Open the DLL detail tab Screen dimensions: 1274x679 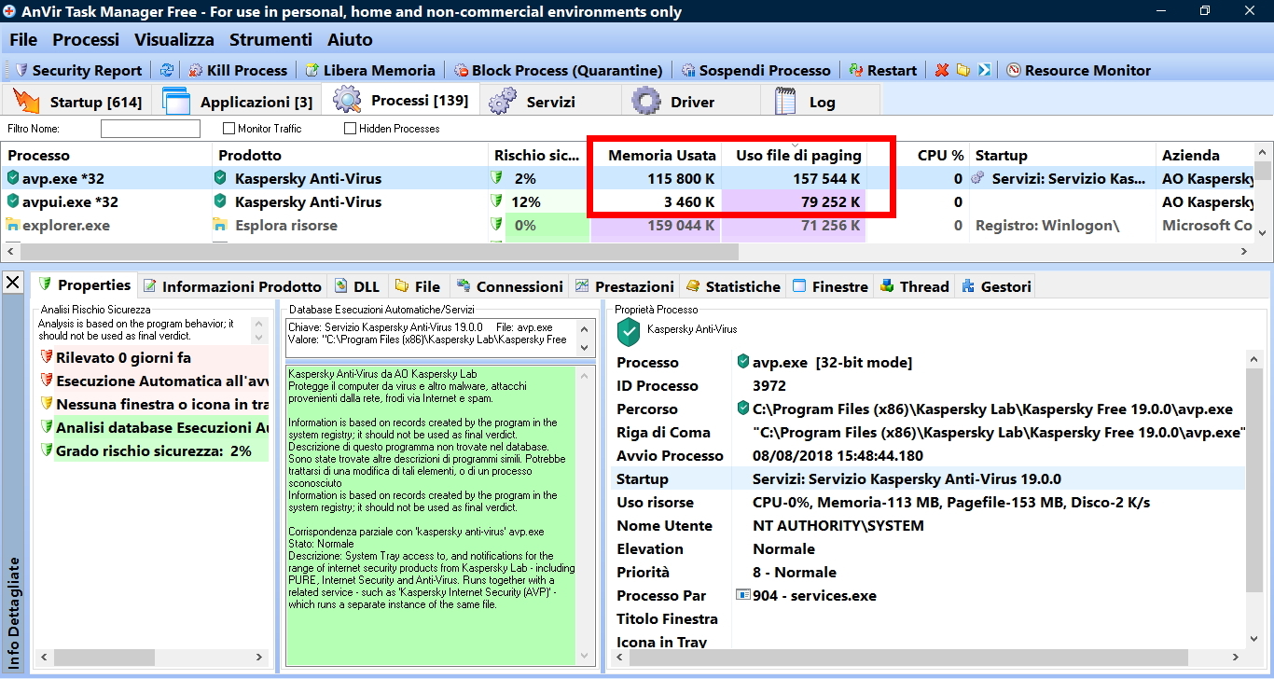click(357, 286)
